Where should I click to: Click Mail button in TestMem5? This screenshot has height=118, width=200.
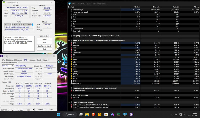[x=44, y=43]
